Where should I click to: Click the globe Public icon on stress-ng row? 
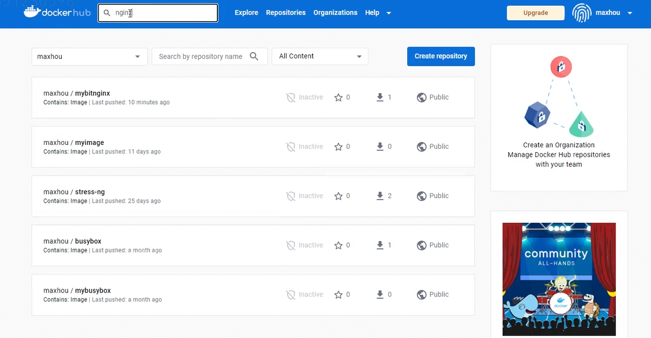(x=421, y=196)
